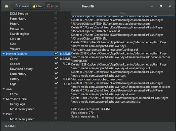Select the Search engines row
The height and width of the screenshot is (131, 176).
point(36,34)
